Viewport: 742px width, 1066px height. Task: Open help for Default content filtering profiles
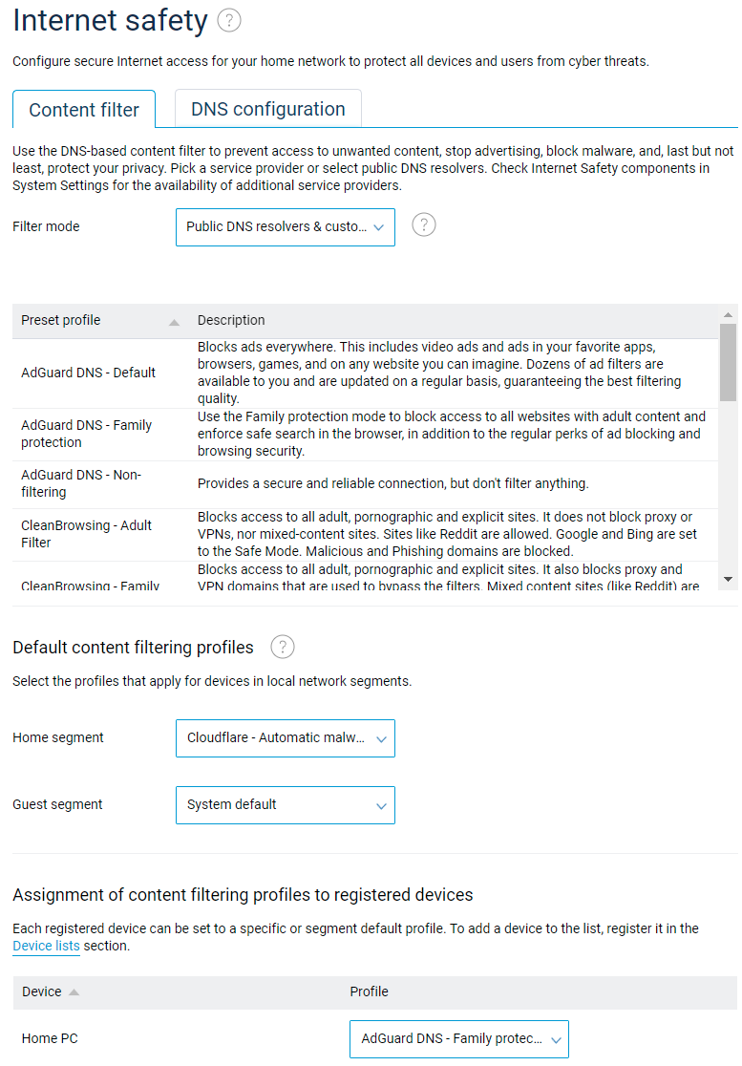(x=282, y=648)
